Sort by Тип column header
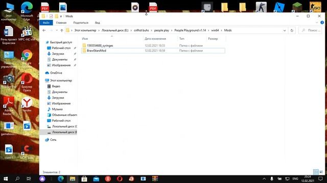 [182, 39]
